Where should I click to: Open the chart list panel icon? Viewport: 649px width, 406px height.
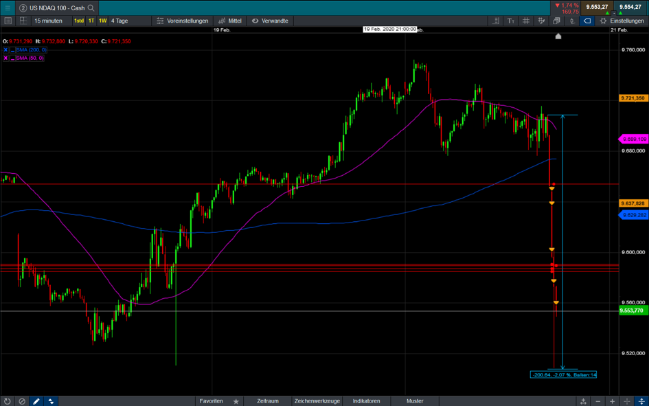(8, 21)
